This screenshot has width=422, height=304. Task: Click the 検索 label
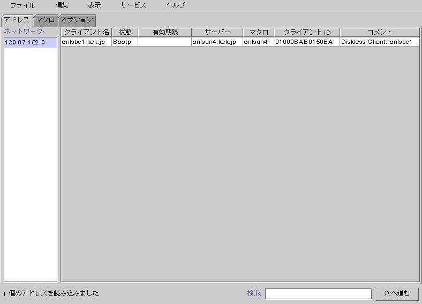(x=254, y=293)
